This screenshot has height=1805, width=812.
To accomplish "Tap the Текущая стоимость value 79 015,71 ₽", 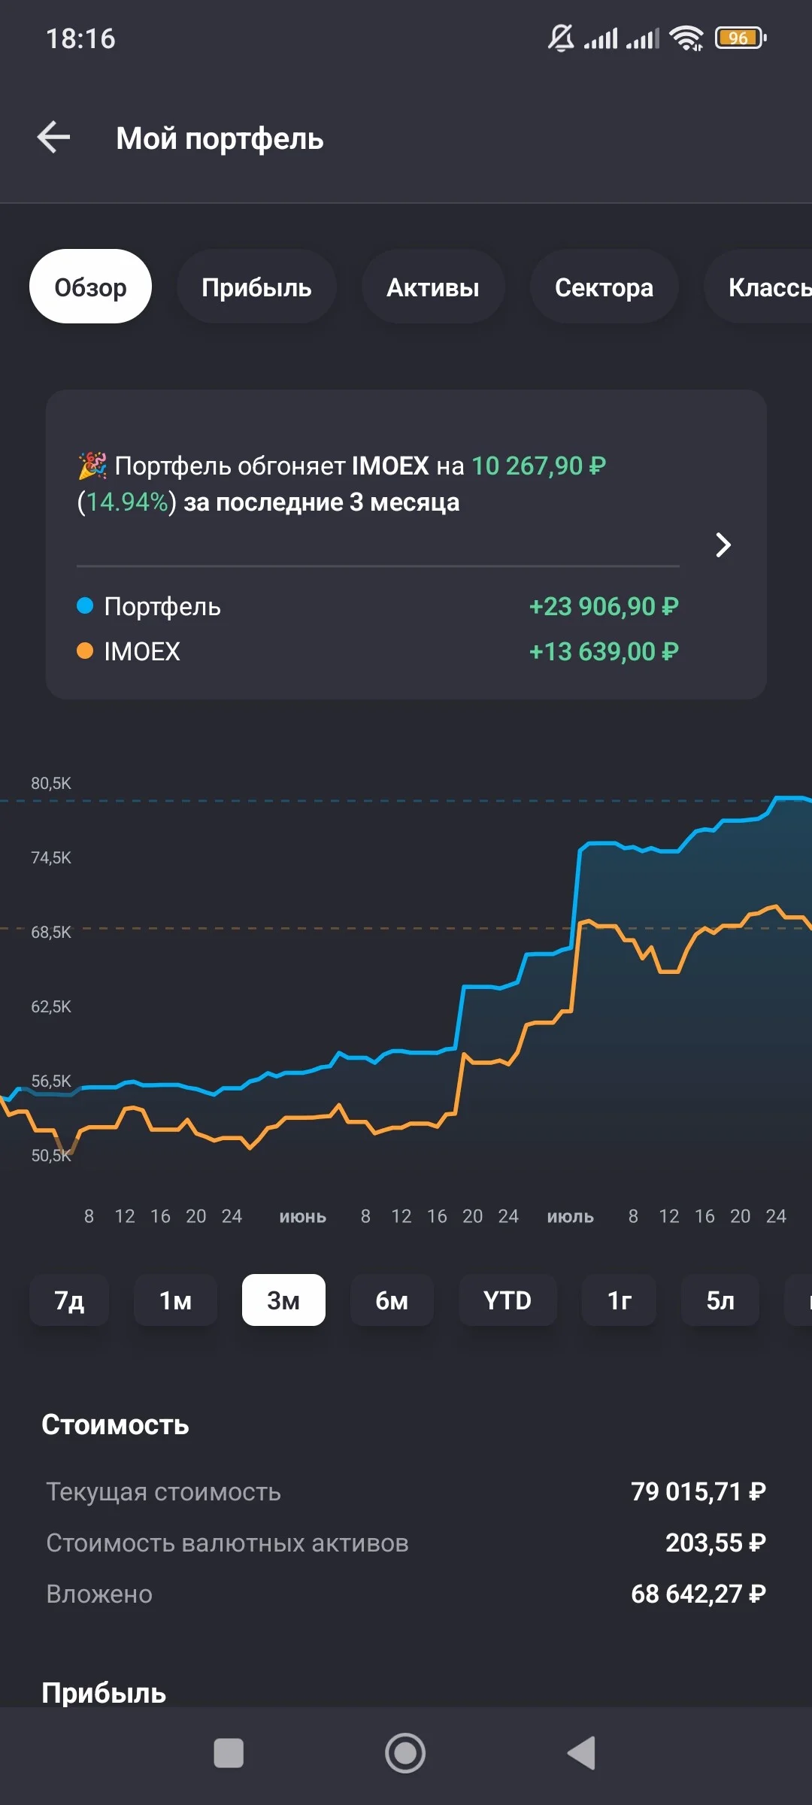I will 698,1491.
